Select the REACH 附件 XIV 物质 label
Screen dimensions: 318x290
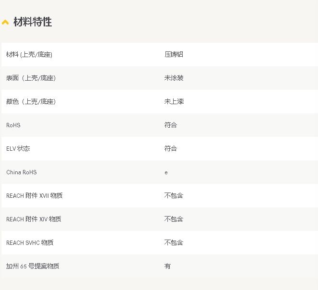[34, 219]
